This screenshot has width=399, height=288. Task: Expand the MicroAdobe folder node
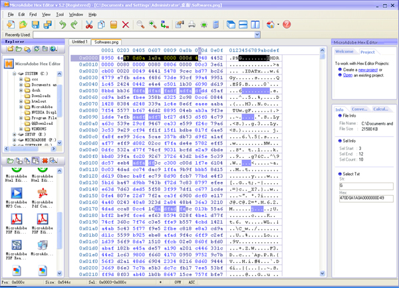coord(21,107)
